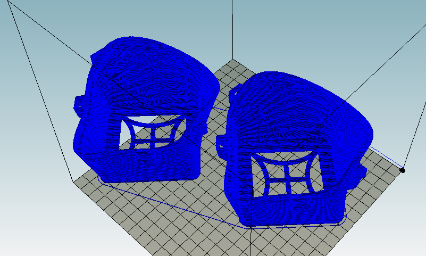Image resolution: width=426 pixels, height=256 pixels.
Task: Click the side tab on left model's left edge
Action: click(x=79, y=104)
